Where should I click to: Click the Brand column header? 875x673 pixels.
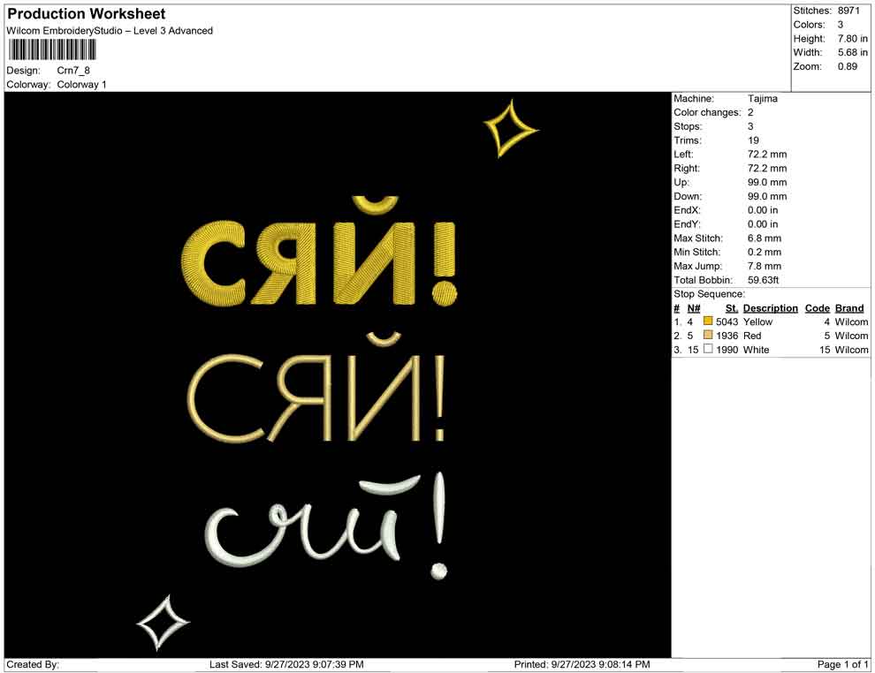(849, 308)
